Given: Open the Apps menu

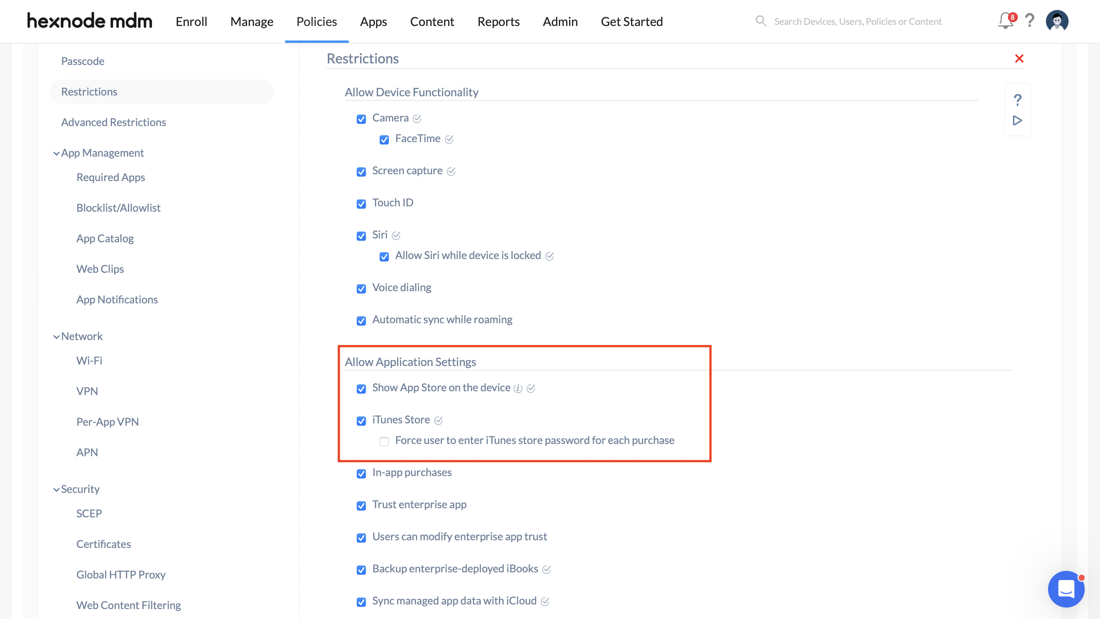Looking at the screenshot, I should pos(373,21).
